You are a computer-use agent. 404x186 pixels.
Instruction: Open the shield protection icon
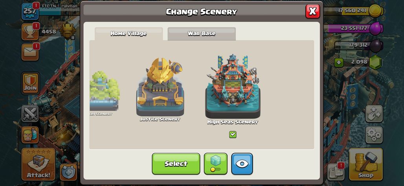point(68,172)
